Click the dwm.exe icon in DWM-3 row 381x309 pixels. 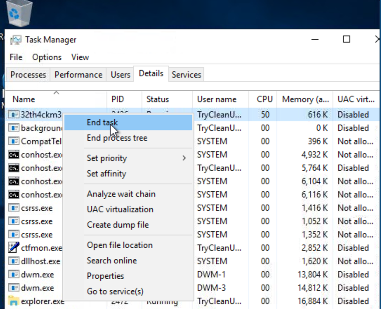(14, 287)
